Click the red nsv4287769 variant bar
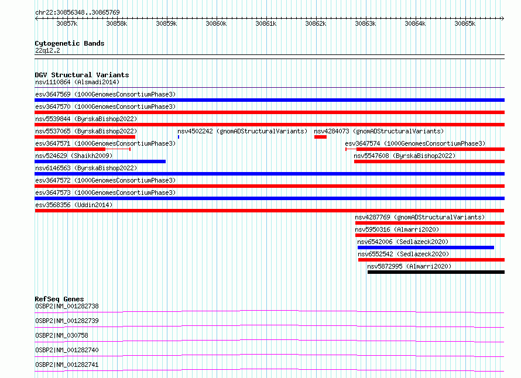Screen dimensions: 521x378 pos(430,223)
